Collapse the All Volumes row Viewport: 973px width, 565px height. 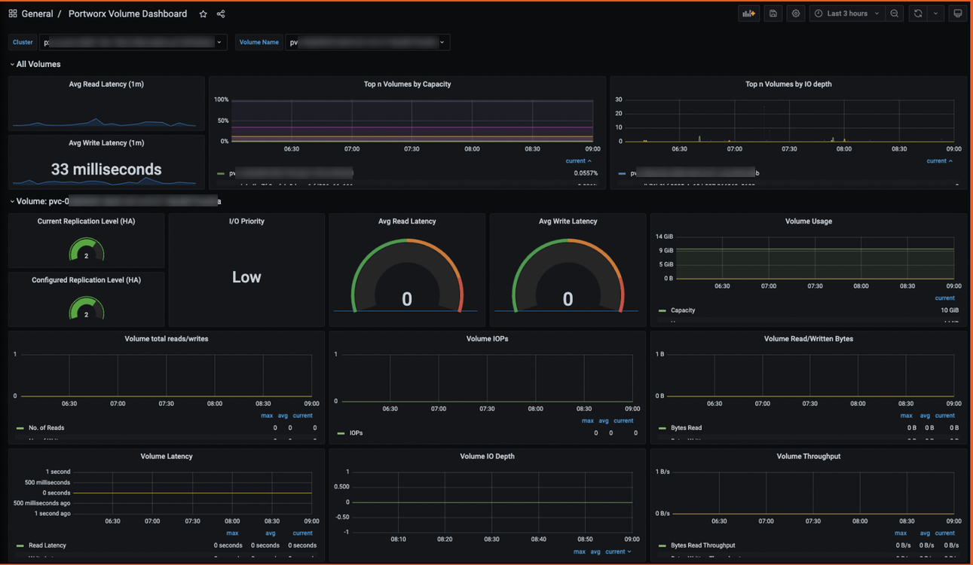(x=35, y=64)
